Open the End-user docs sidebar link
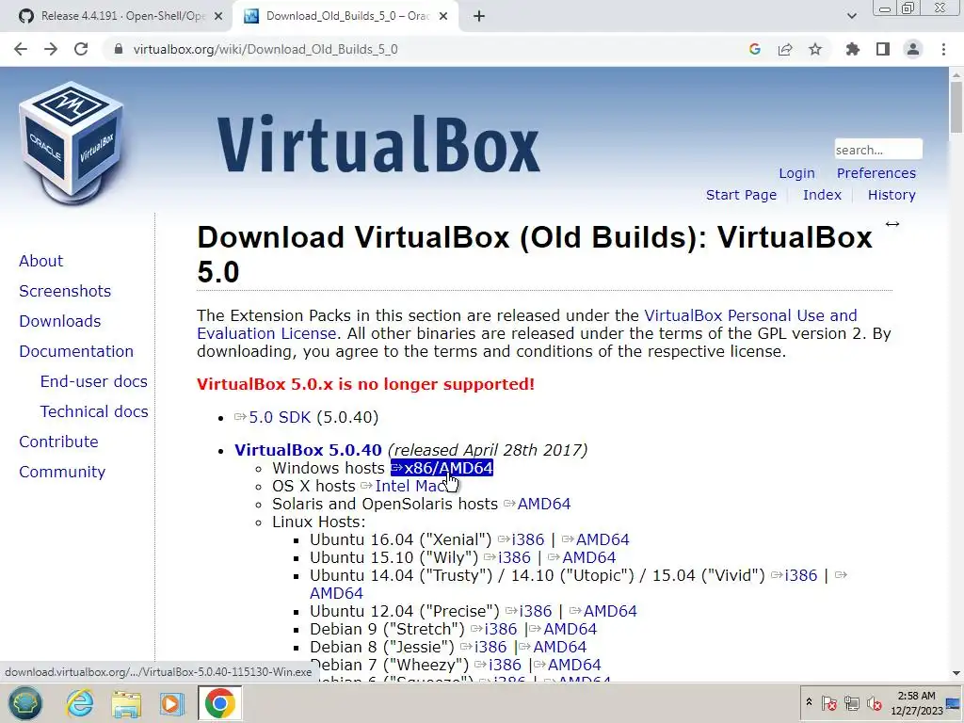 [93, 381]
